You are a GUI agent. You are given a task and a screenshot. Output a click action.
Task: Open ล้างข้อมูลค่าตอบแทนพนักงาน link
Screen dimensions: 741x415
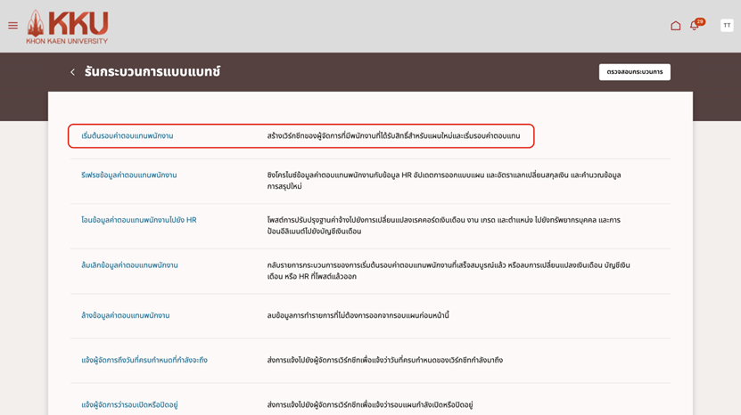pos(126,315)
